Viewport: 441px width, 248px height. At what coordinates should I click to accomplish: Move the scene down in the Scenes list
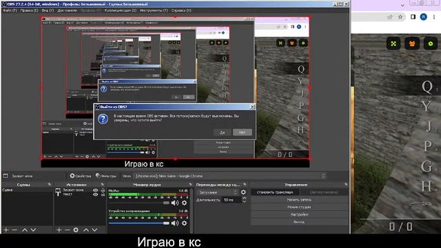(x=33, y=230)
